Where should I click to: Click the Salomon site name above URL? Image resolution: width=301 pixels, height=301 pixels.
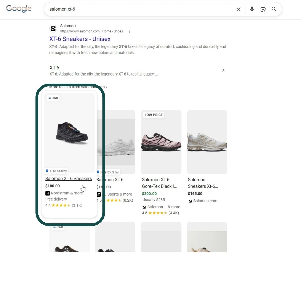pos(68,26)
